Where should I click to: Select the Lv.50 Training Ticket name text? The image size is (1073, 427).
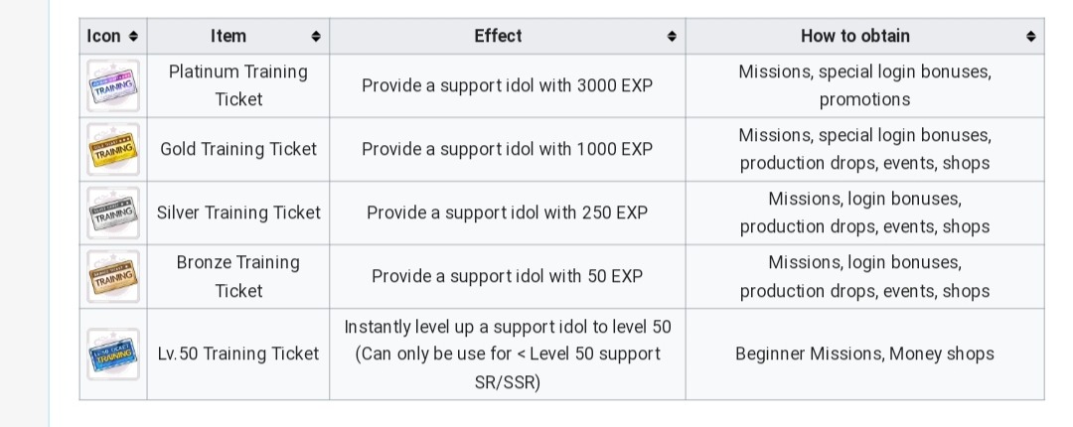tap(238, 354)
